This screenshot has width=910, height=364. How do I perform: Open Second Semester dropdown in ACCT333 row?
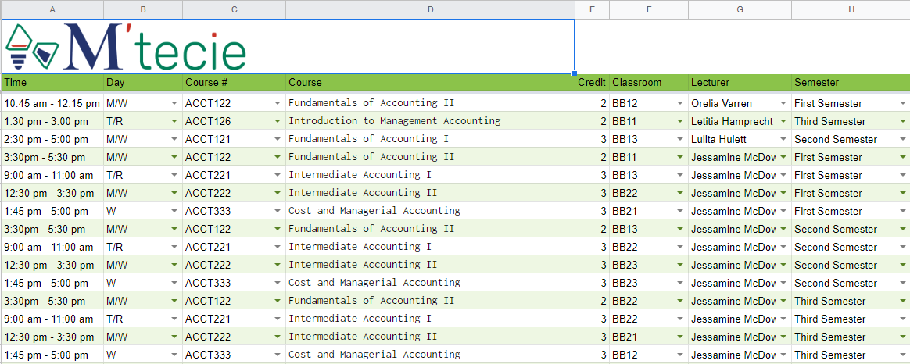click(x=902, y=284)
